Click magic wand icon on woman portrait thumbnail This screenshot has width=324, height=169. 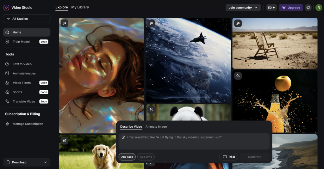point(64,23)
